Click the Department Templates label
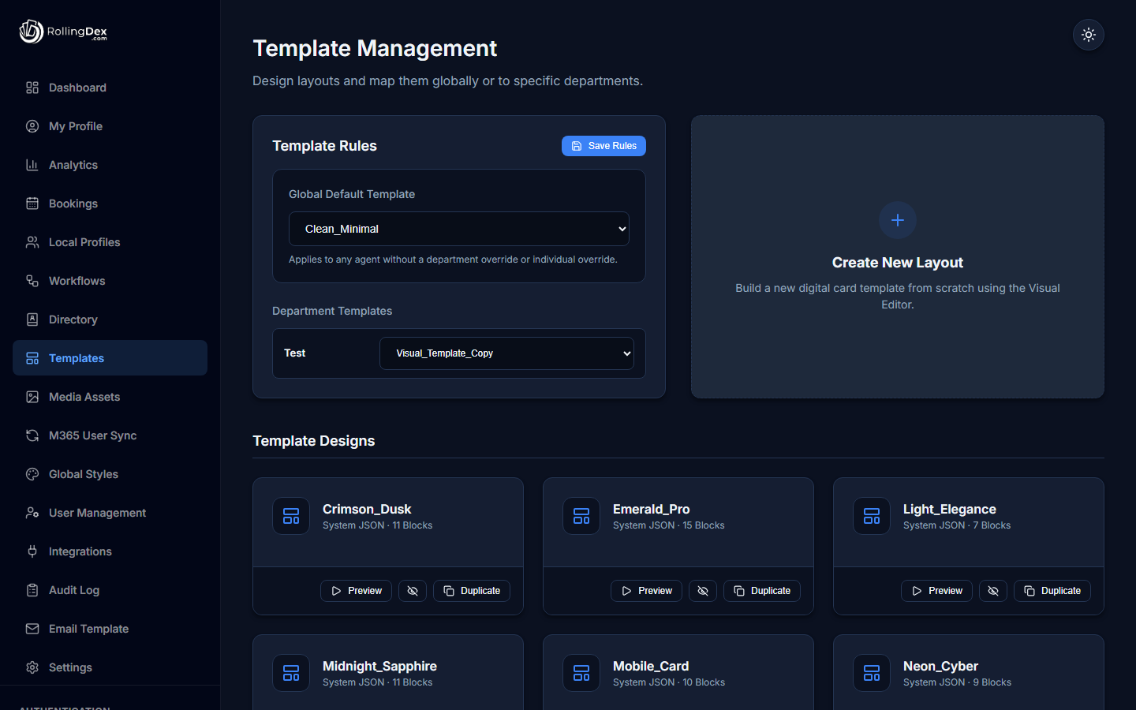Image resolution: width=1136 pixels, height=710 pixels. [332, 311]
